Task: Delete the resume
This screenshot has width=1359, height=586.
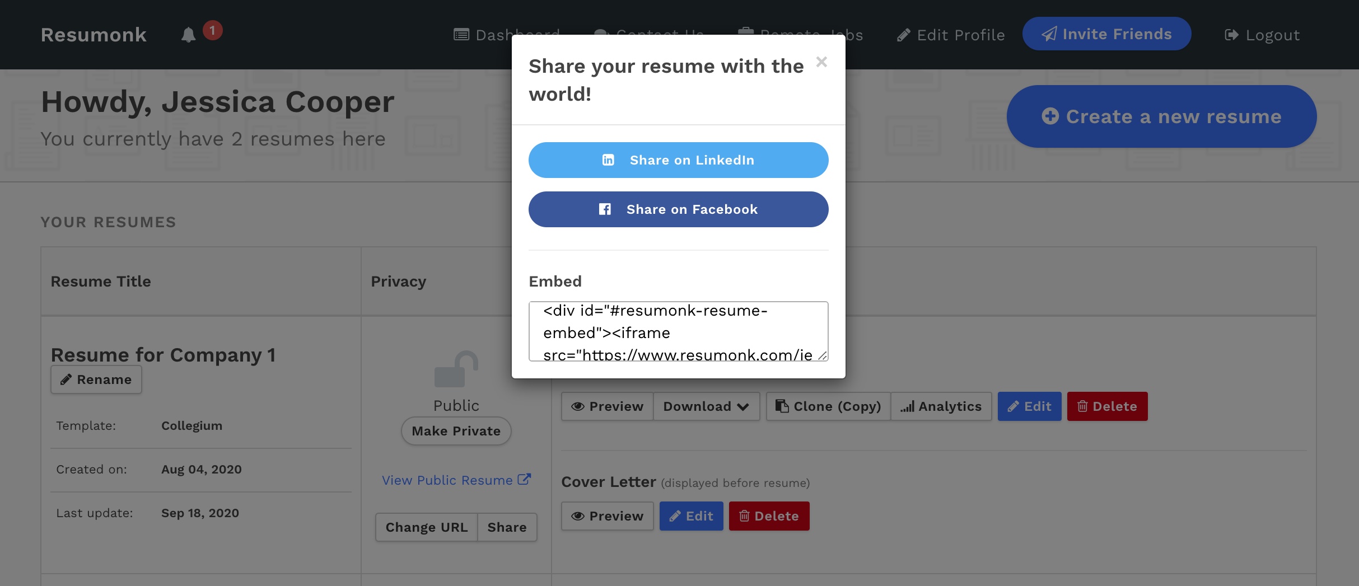Action: point(1107,406)
